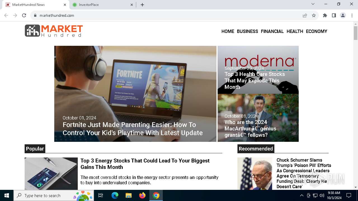
Task: Show hidden system tray icons
Action: click(302, 195)
